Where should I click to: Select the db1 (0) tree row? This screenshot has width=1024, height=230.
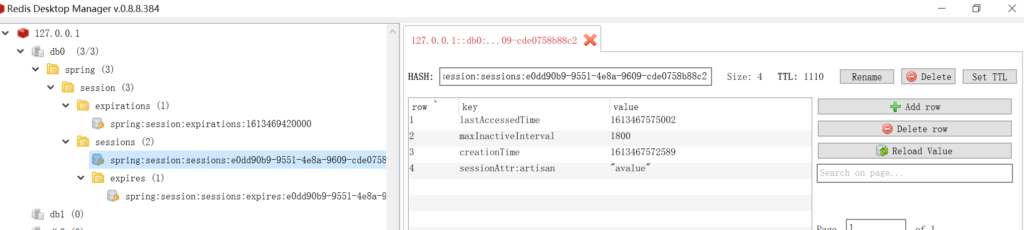tap(66, 214)
